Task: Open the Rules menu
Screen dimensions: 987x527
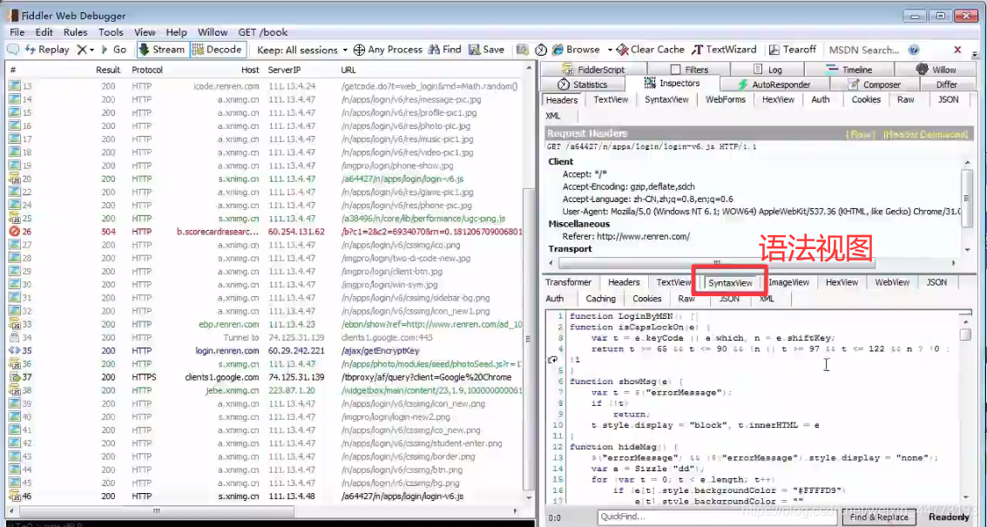Action: (76, 32)
